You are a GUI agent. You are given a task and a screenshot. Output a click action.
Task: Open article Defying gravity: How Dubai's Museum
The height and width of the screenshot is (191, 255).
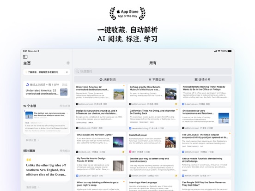153,95
